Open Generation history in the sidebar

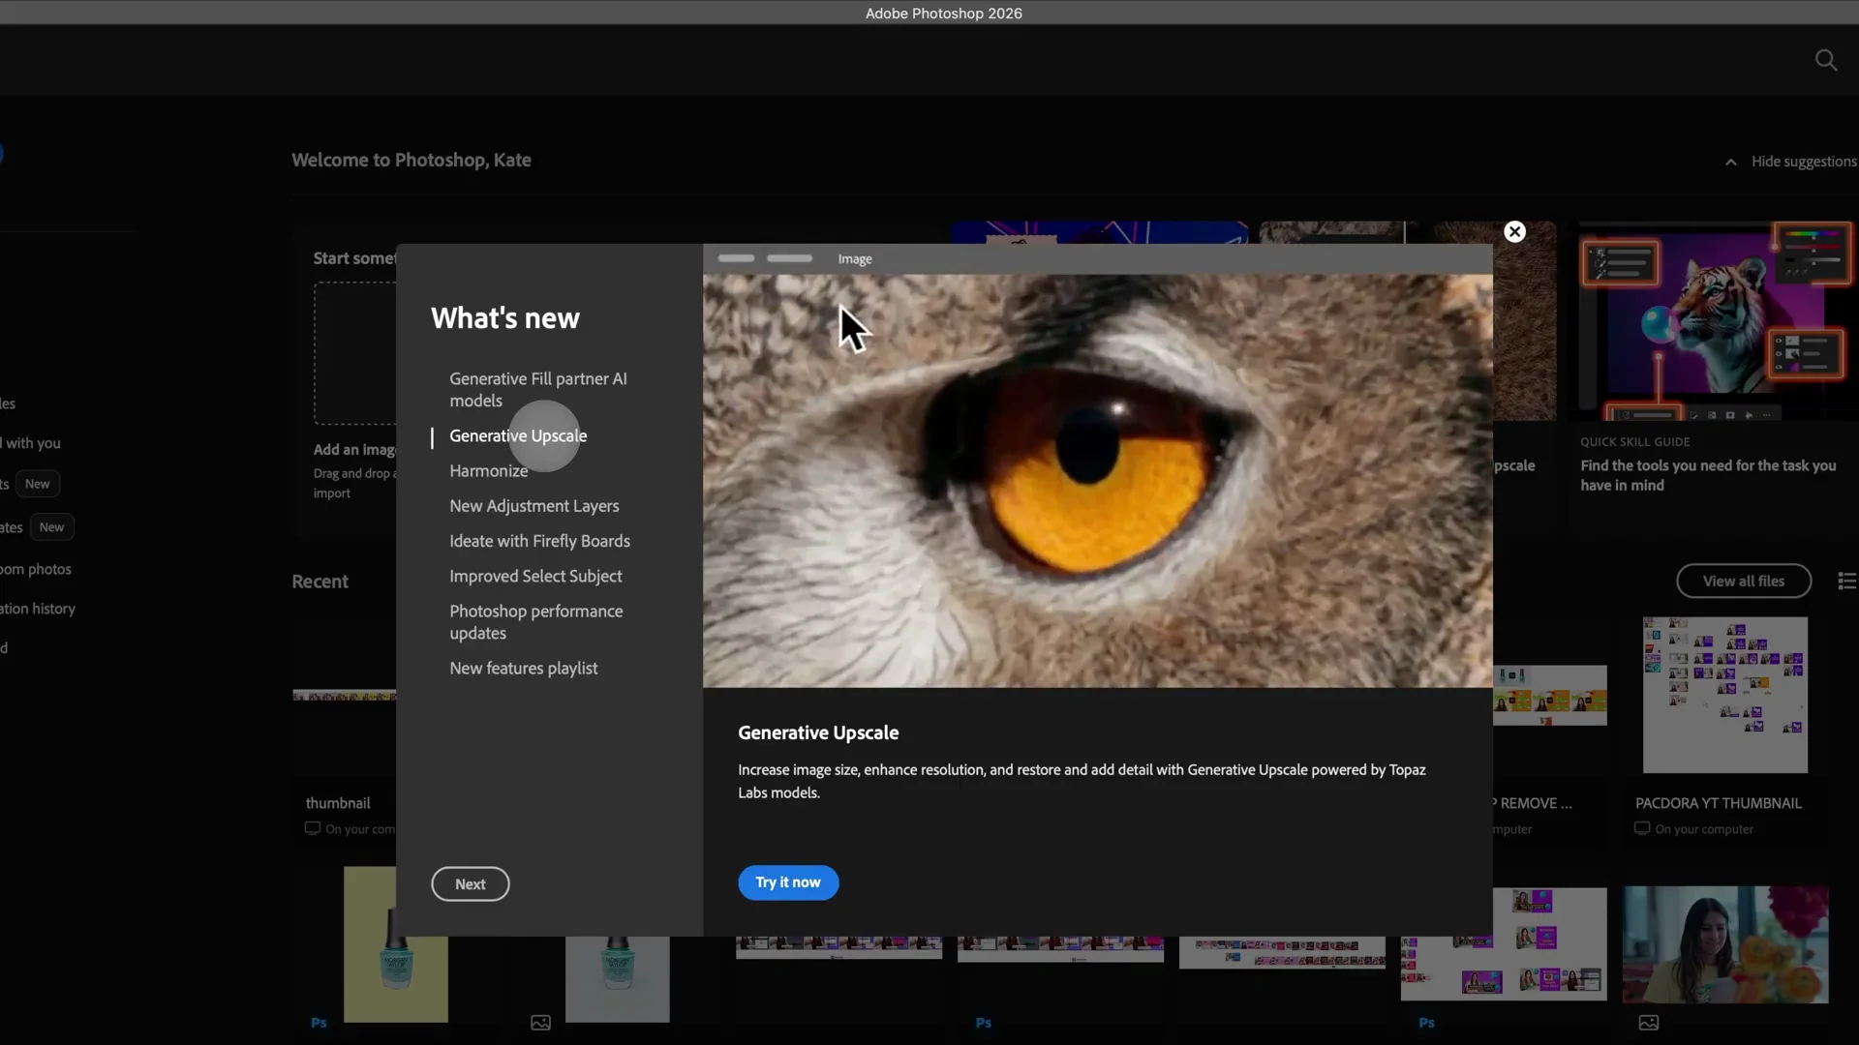click(37, 609)
